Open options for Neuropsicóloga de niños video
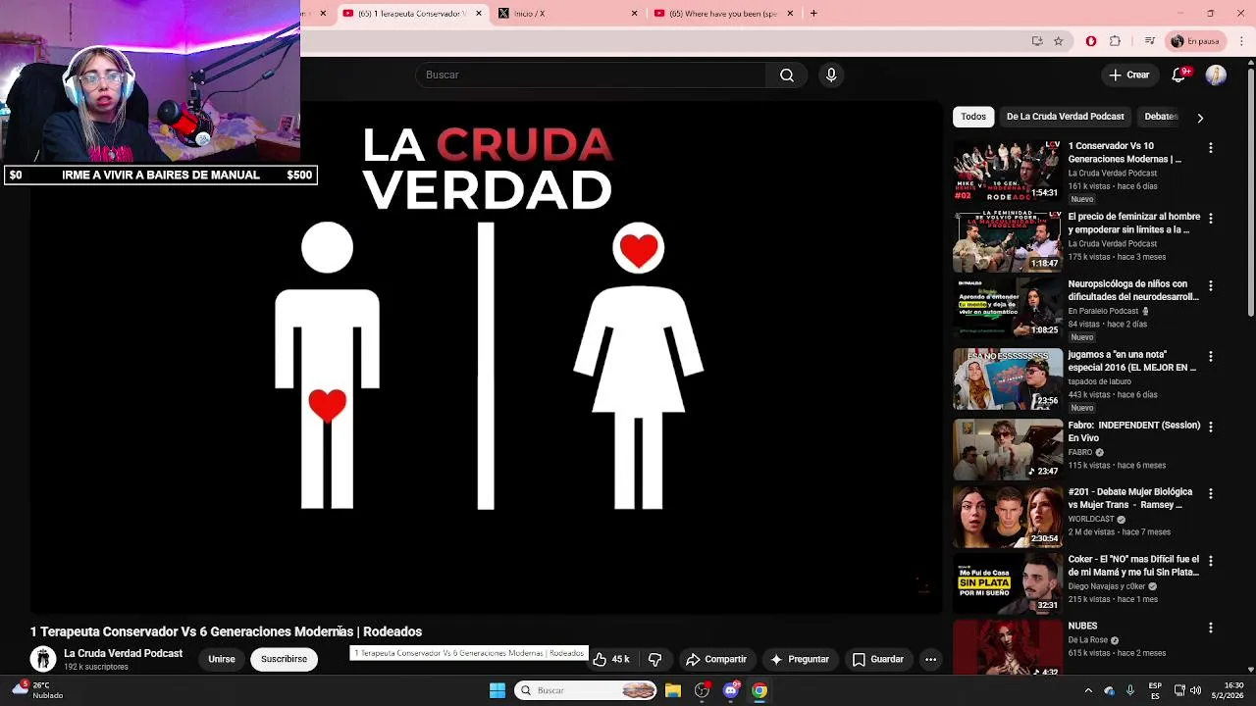Screen dimensions: 1256x706 (1210, 286)
